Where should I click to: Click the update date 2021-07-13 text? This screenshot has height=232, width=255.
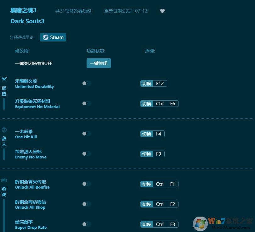(126, 11)
